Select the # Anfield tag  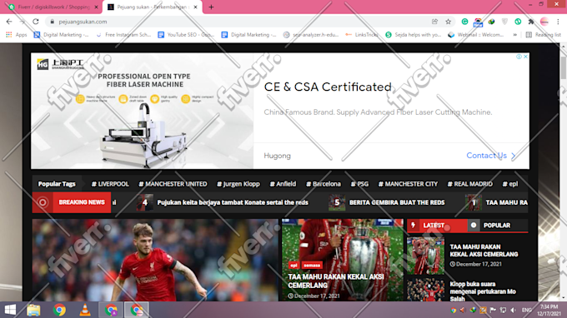[283, 184]
